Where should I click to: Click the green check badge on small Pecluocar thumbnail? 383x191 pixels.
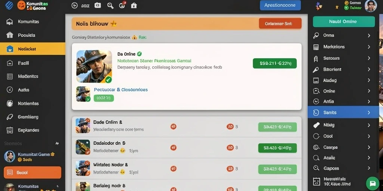tap(88, 99)
